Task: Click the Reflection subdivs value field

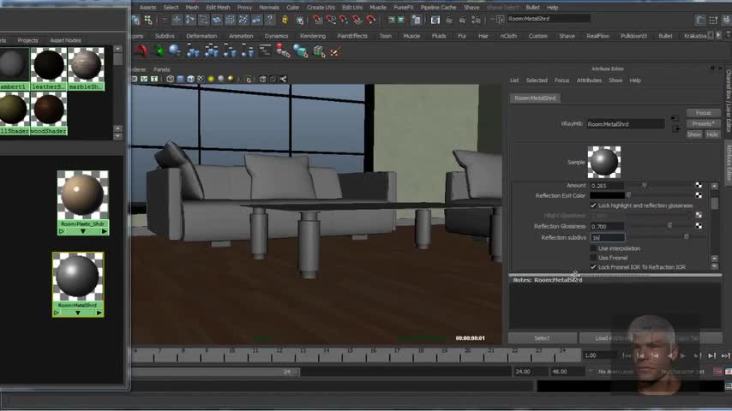Action: (607, 237)
